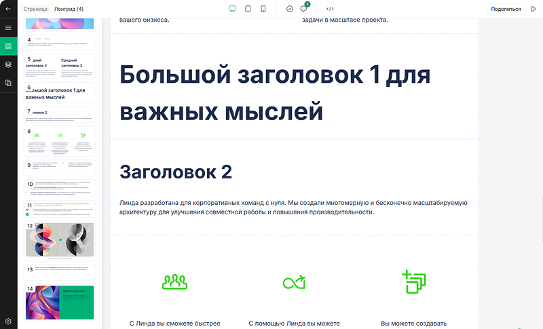This screenshot has width=543, height=329.
Task: Click the Поделиться button
Action: point(506,9)
